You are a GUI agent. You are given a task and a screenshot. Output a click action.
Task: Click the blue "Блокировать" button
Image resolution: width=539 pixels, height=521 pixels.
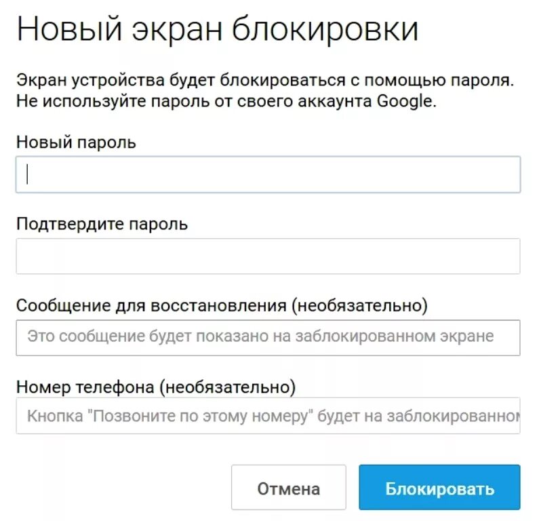pyautogui.click(x=439, y=488)
